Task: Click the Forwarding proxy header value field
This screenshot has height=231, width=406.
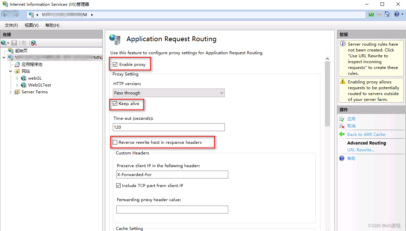Action: pos(172,210)
